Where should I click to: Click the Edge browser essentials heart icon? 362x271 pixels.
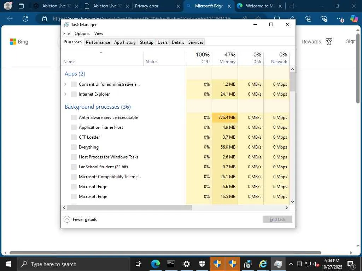click(324, 19)
